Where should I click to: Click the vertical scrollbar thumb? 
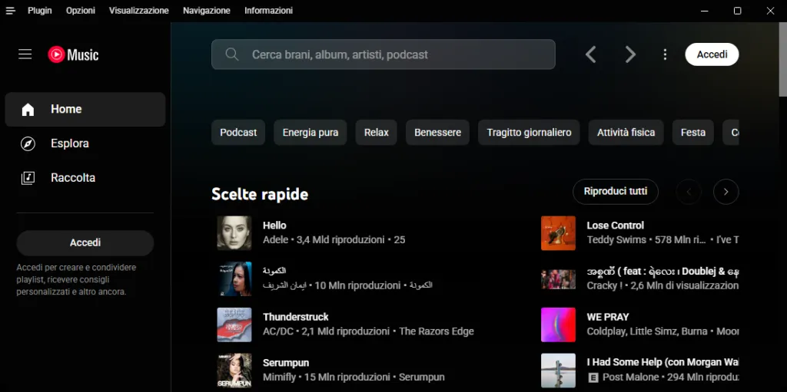(x=782, y=59)
